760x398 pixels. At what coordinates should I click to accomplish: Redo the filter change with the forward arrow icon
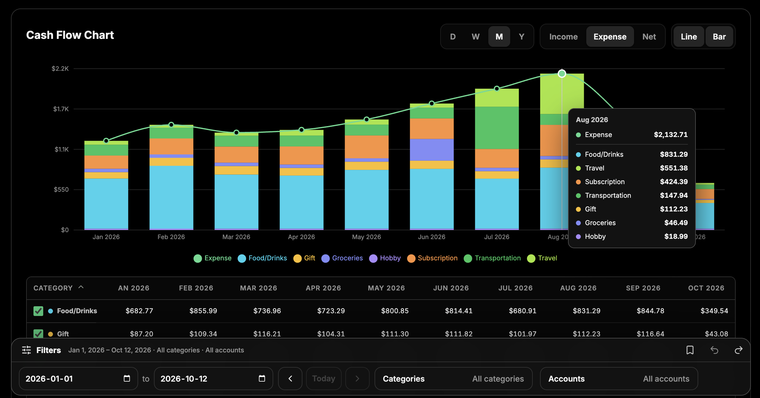coord(738,350)
